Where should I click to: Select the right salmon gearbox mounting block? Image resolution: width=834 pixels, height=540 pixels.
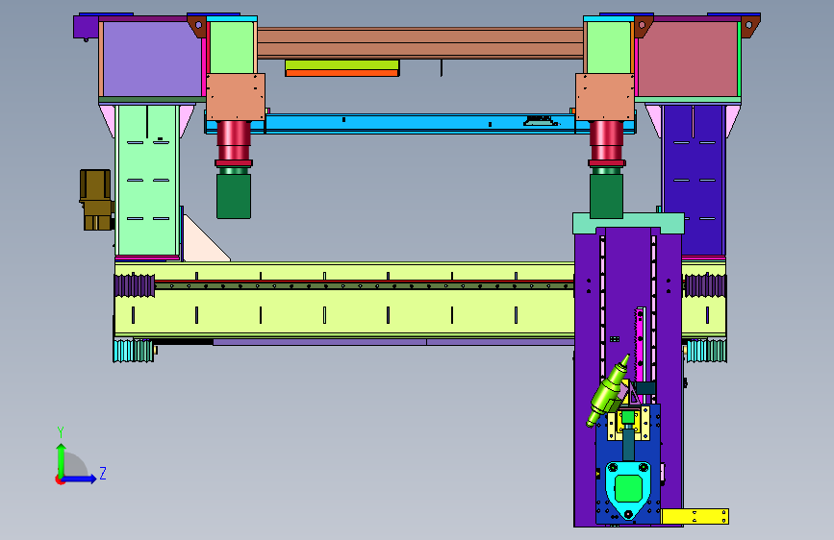[x=605, y=97]
